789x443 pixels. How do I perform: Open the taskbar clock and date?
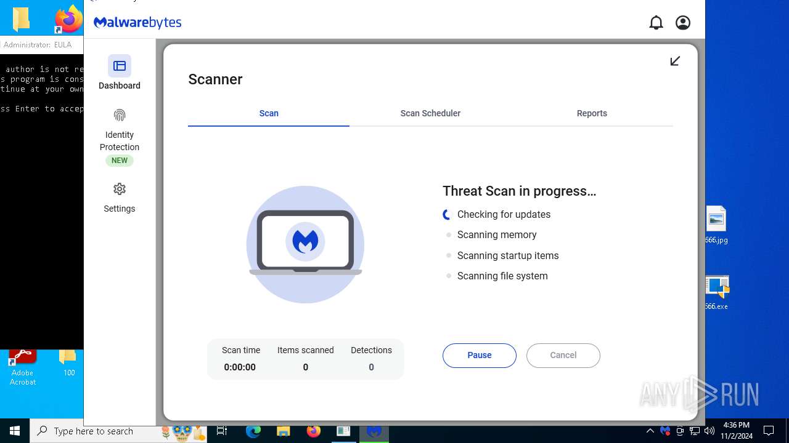click(x=737, y=431)
